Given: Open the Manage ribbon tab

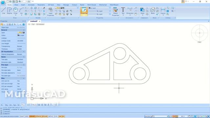Looking at the screenshot, I should point(66,5).
